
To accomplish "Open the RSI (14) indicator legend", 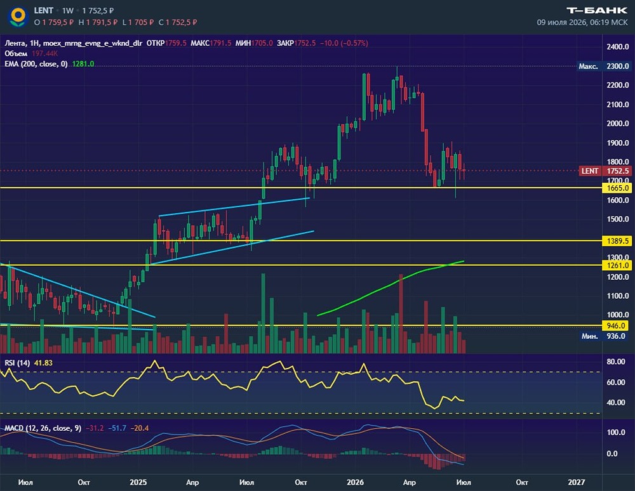I will click(x=17, y=363).
